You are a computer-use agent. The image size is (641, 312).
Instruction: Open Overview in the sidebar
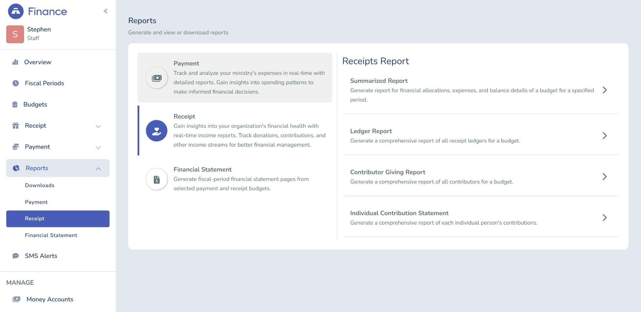coord(38,62)
